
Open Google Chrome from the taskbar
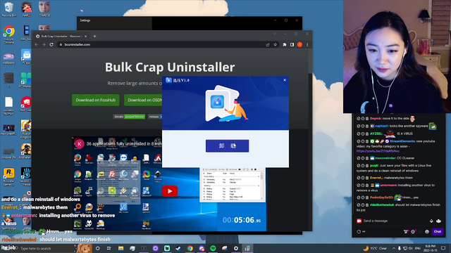pyautogui.click(x=190, y=248)
